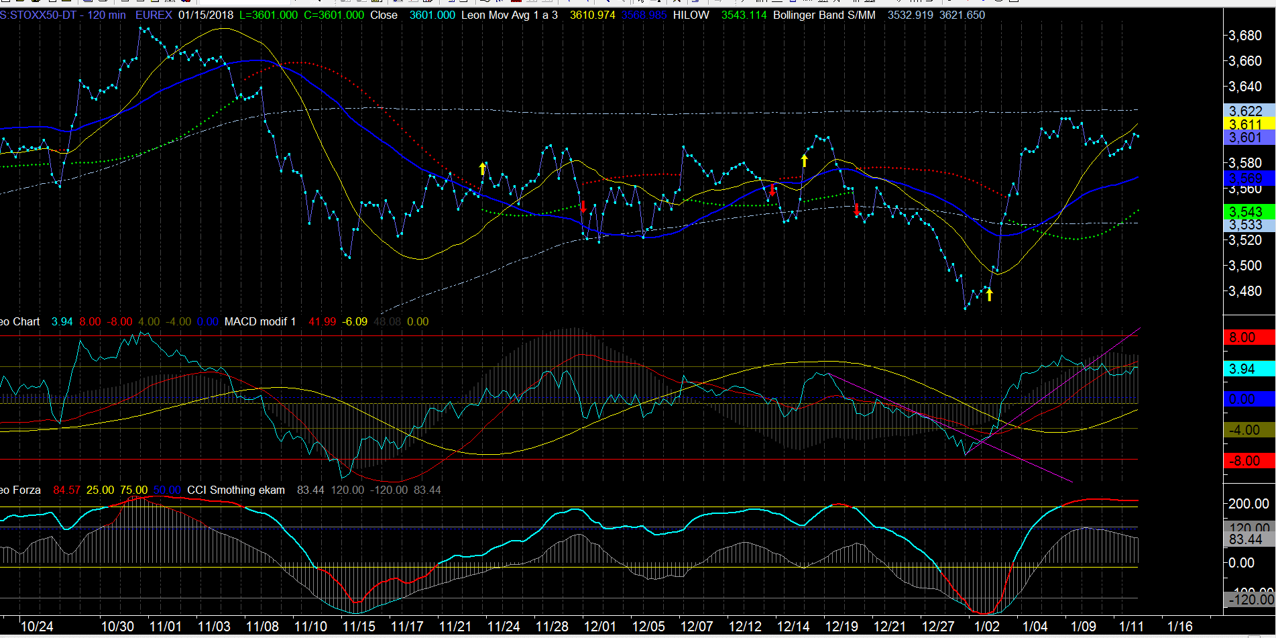Click the green 3543.114 HILOW value

(x=744, y=15)
